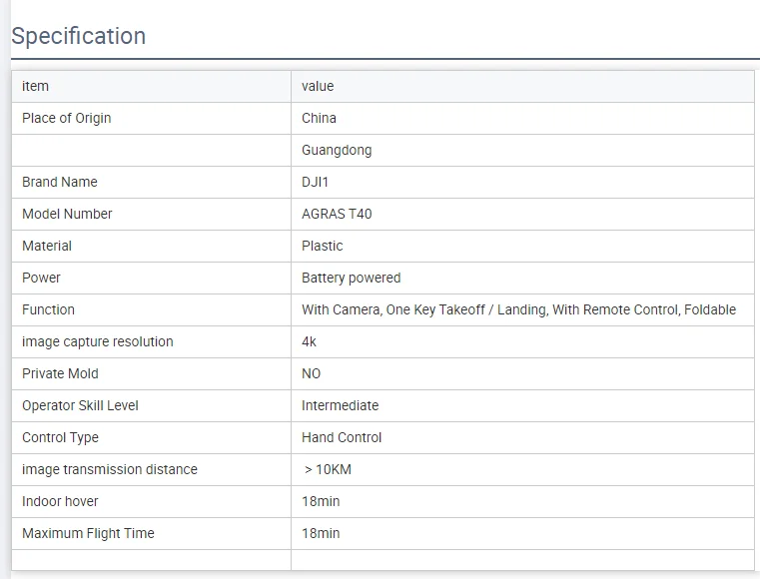Click the "value" column header
This screenshot has width=760, height=579.
pos(318,86)
